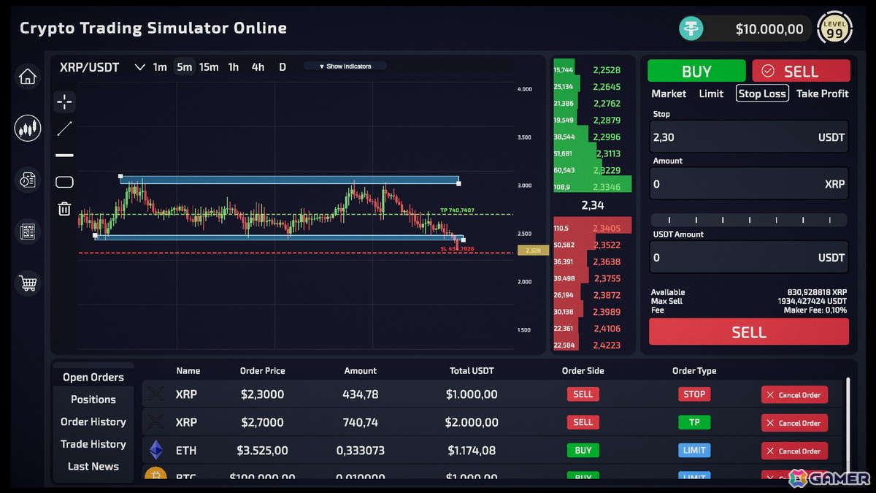Image resolution: width=876 pixels, height=493 pixels.
Task: Cancel the XRP STOP order
Action: pos(794,394)
